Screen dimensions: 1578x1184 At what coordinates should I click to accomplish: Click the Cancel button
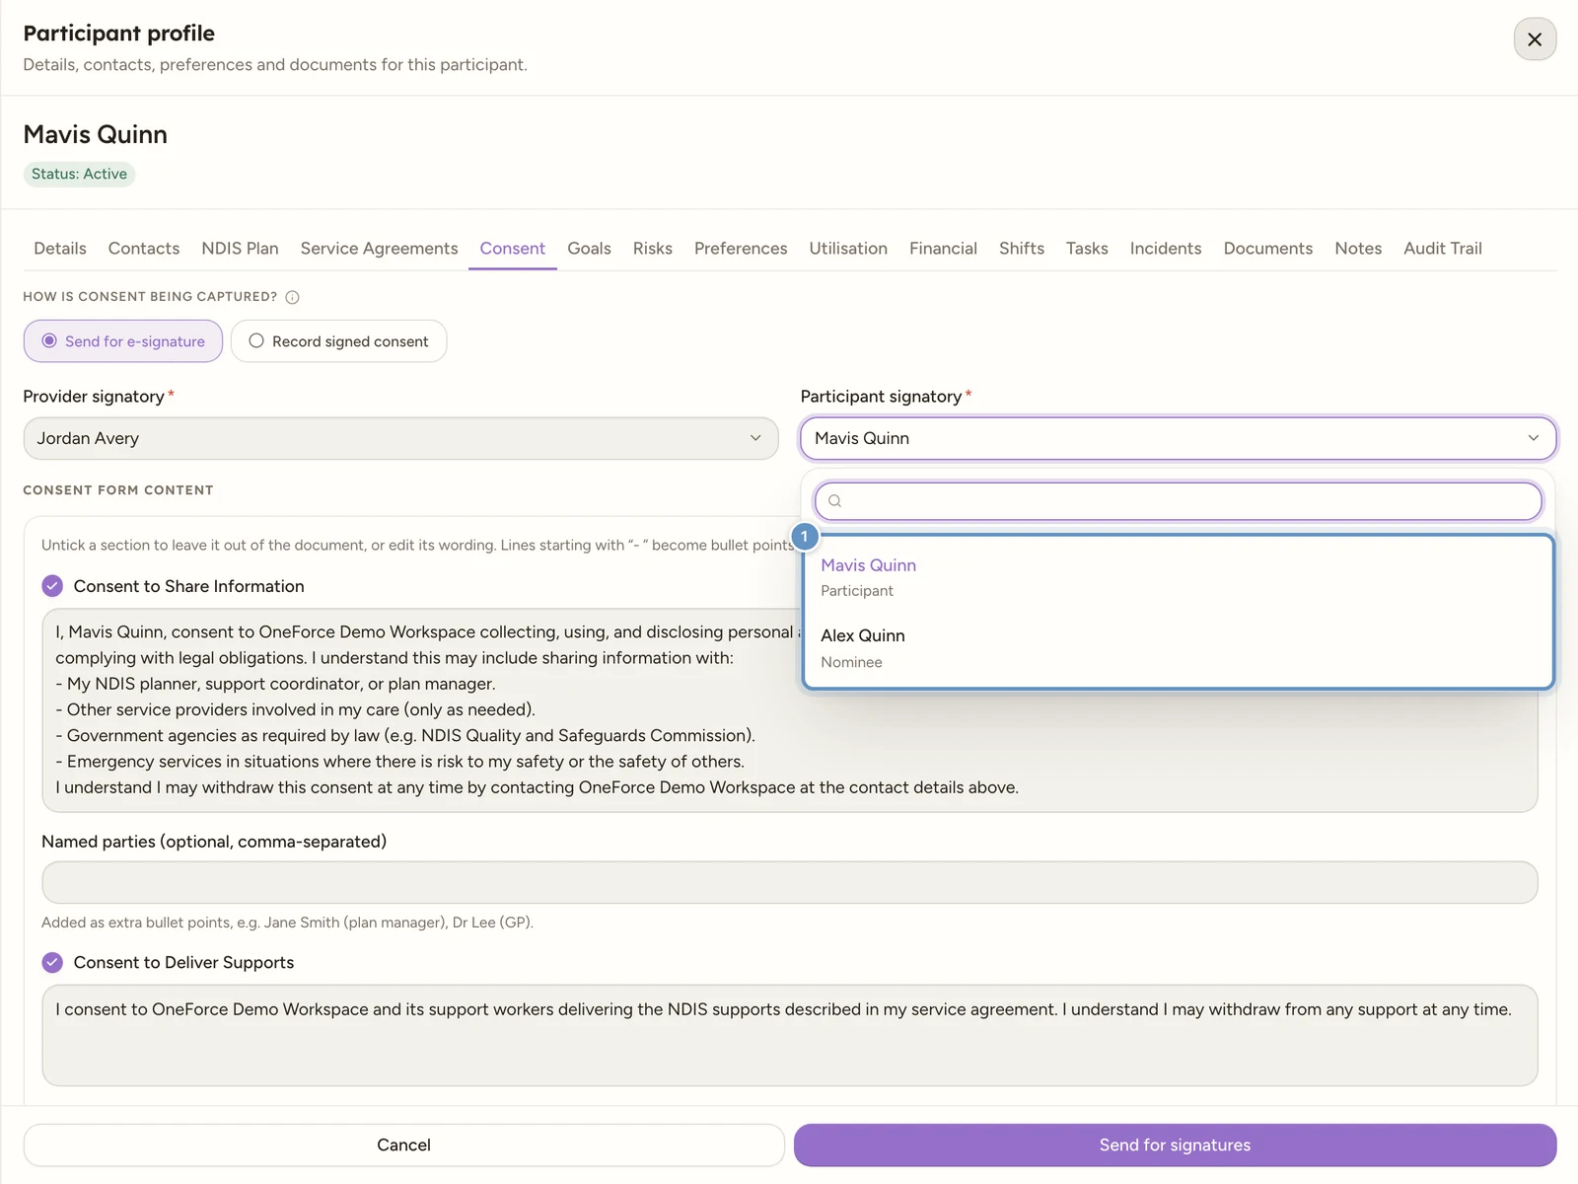pos(403,1145)
